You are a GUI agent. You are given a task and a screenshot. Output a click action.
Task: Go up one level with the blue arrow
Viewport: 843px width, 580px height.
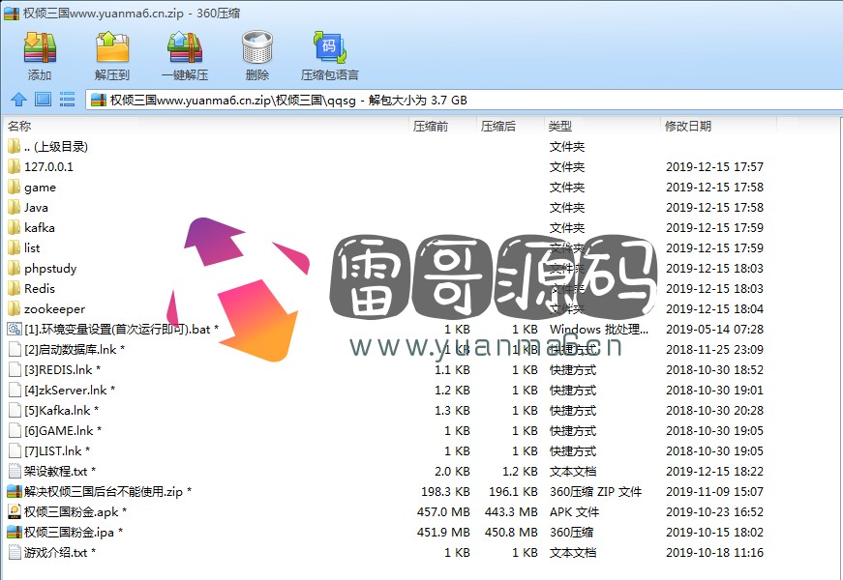pyautogui.click(x=18, y=100)
